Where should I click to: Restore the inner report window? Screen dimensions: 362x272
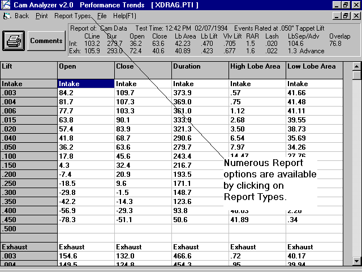click(346, 16)
